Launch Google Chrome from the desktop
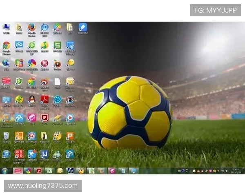 [6, 46]
